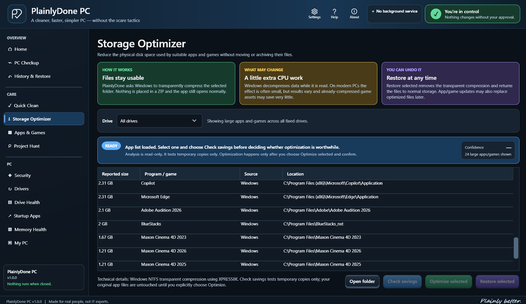The height and width of the screenshot is (304, 526).
Task: Click the Open folder button
Action: pyautogui.click(x=362, y=282)
